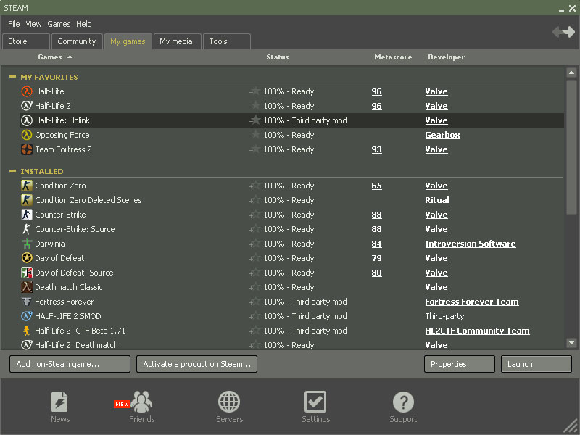Viewport: 580px width, 435px height.
Task: Switch to the Community tab
Action: tap(77, 41)
